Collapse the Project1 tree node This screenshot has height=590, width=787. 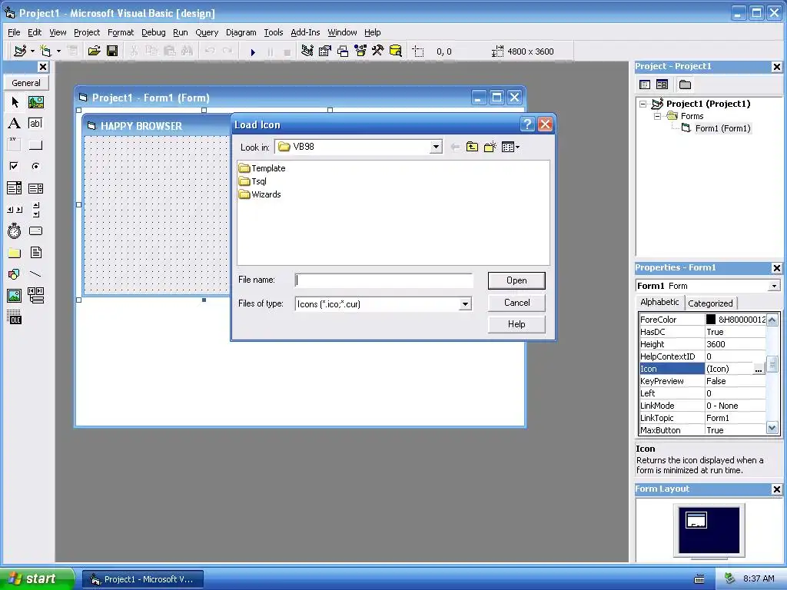tap(643, 104)
